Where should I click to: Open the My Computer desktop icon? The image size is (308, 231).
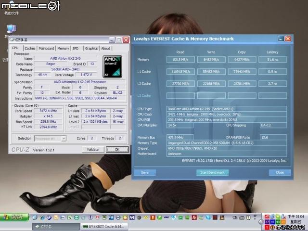pyautogui.click(x=12, y=29)
